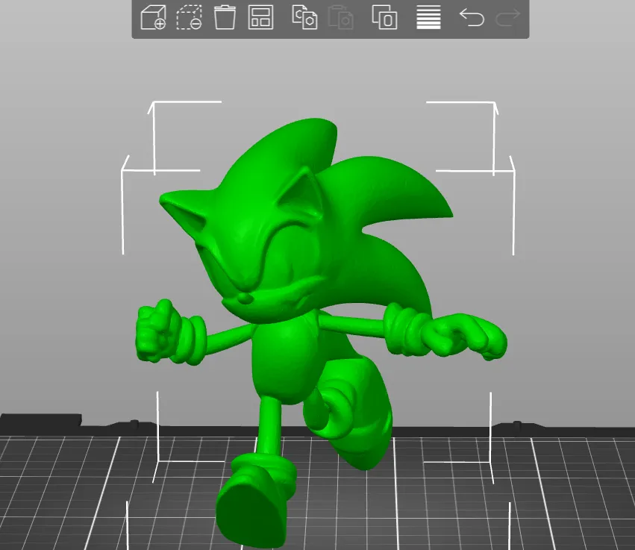The image size is (635, 550).
Task: Undo the last action
Action: point(470,19)
